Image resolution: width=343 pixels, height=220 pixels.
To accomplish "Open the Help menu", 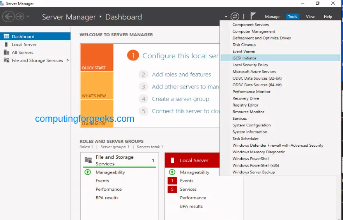I will [x=328, y=17].
